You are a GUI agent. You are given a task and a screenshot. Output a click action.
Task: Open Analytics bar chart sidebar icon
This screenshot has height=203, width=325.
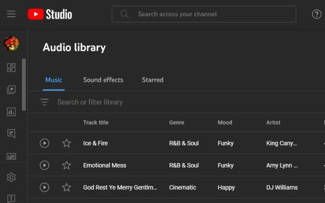tap(11, 112)
